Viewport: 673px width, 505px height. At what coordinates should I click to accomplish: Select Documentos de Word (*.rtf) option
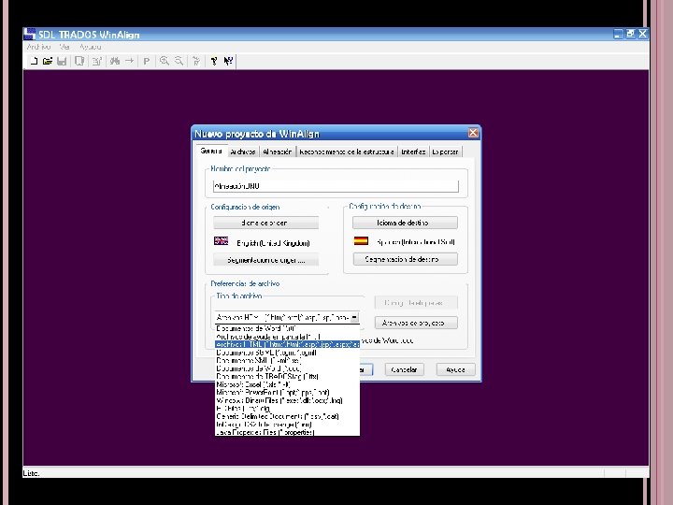(287, 328)
